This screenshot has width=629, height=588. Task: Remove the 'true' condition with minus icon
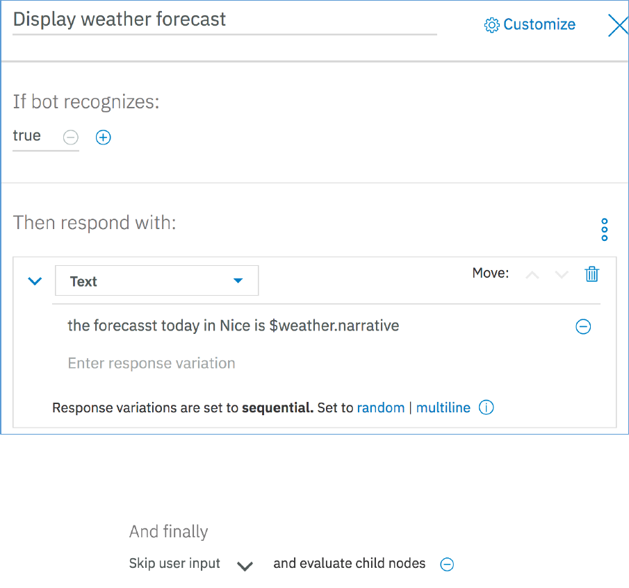(71, 137)
